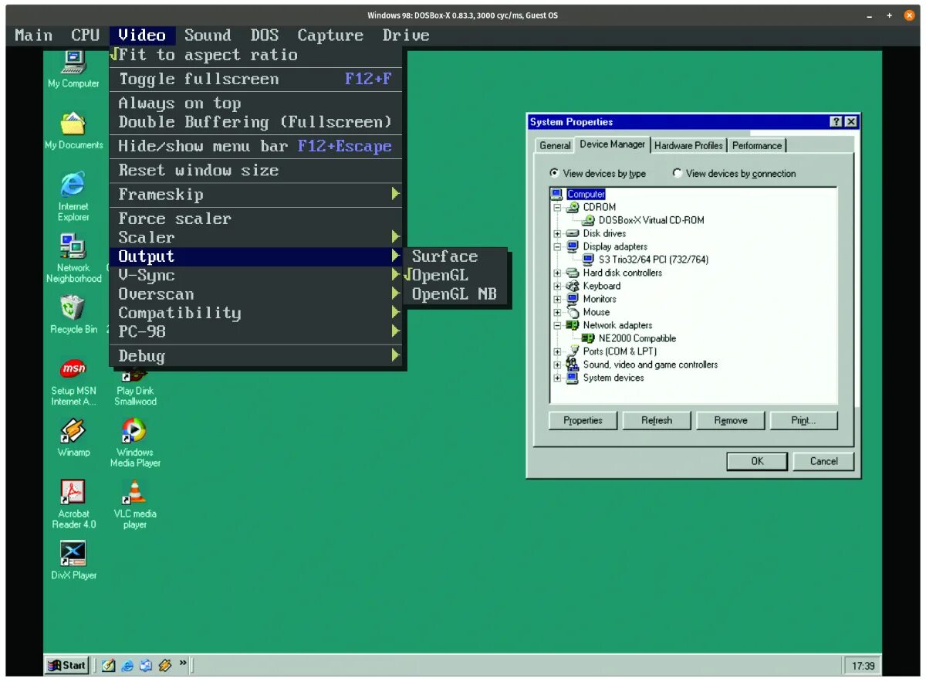Image resolution: width=926 pixels, height=682 pixels.
Task: Expand the Hard disk controllers node
Action: point(557,273)
